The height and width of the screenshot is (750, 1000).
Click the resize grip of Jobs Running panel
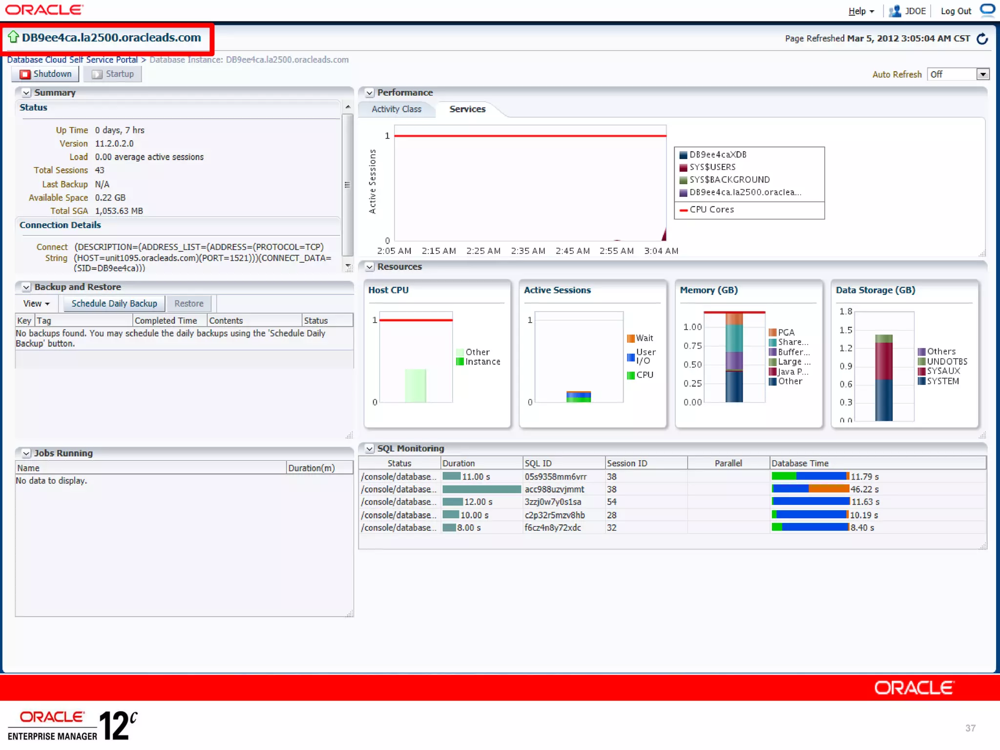pos(350,614)
